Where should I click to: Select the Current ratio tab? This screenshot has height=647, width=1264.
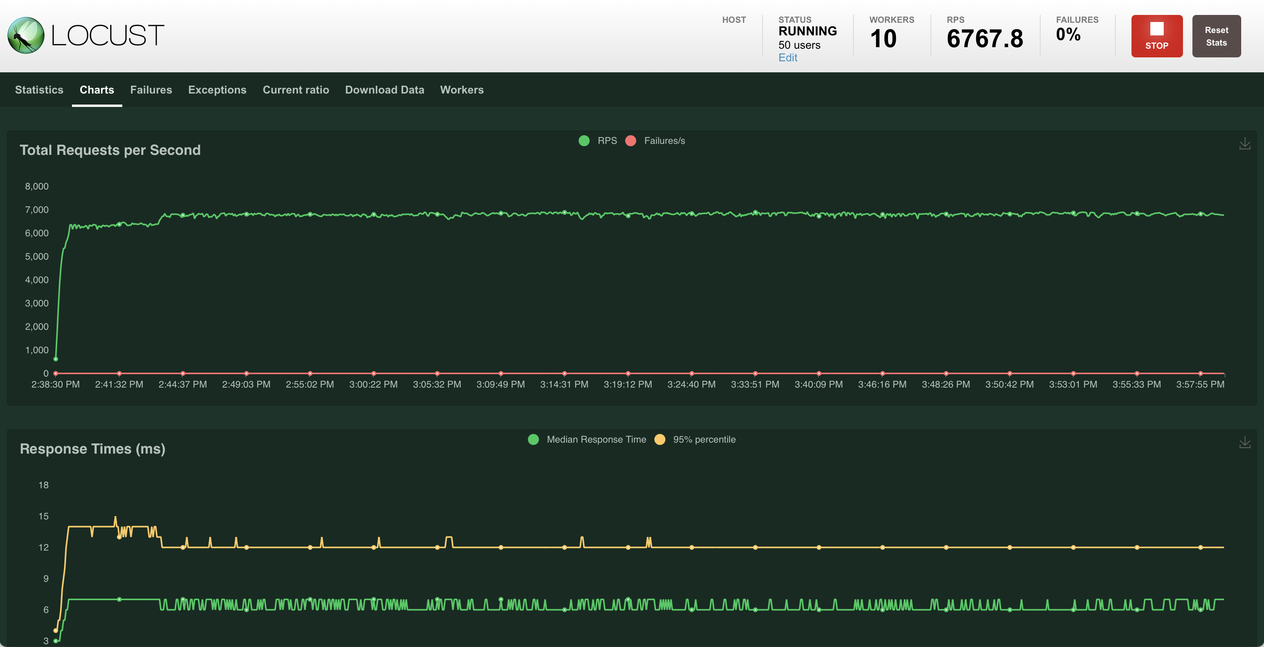pyautogui.click(x=296, y=90)
